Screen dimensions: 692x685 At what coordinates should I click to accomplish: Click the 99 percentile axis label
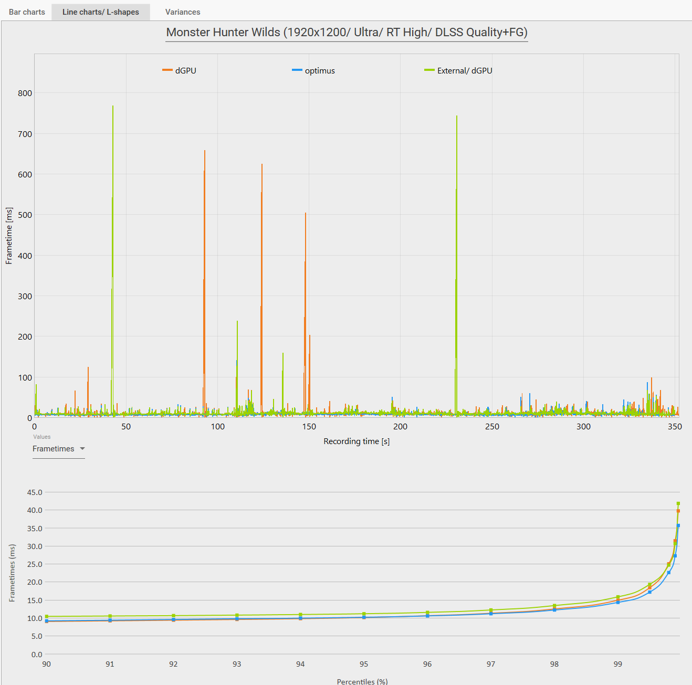point(618,664)
